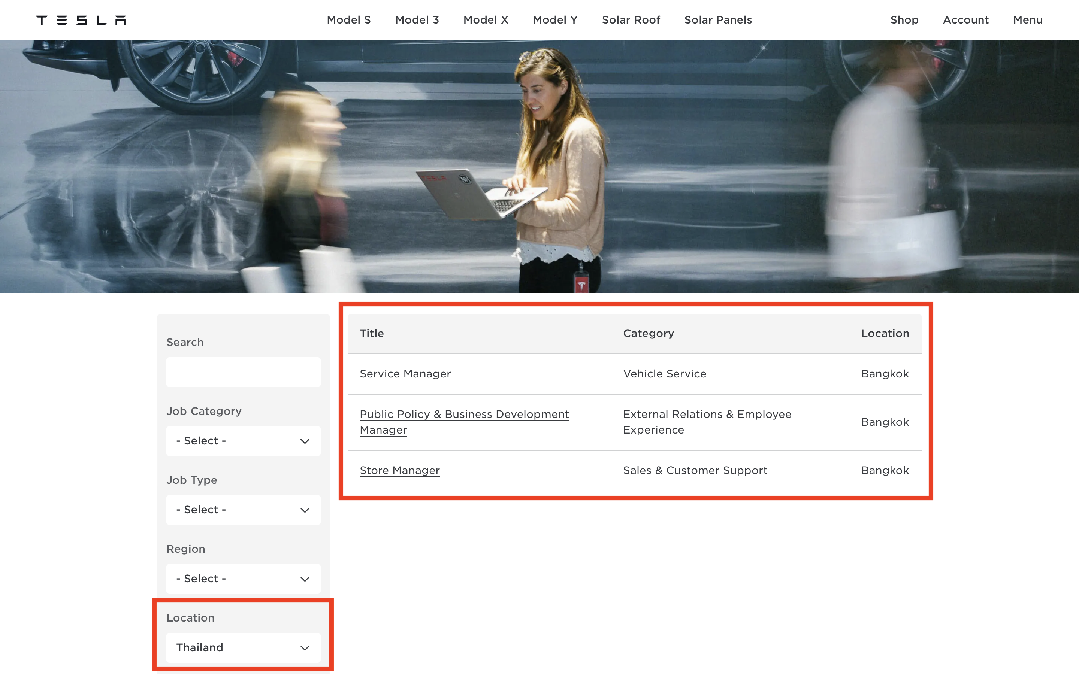Open the Model 3 page

pos(417,20)
